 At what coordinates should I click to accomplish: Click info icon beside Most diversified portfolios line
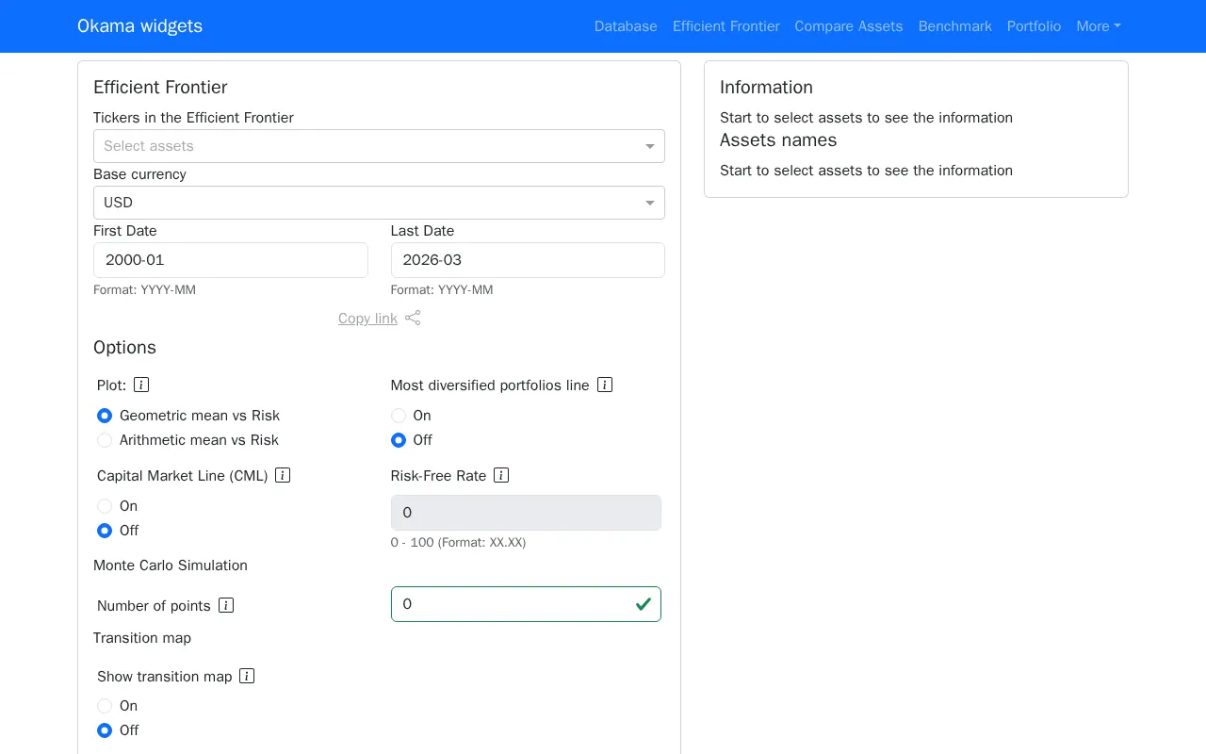click(605, 385)
